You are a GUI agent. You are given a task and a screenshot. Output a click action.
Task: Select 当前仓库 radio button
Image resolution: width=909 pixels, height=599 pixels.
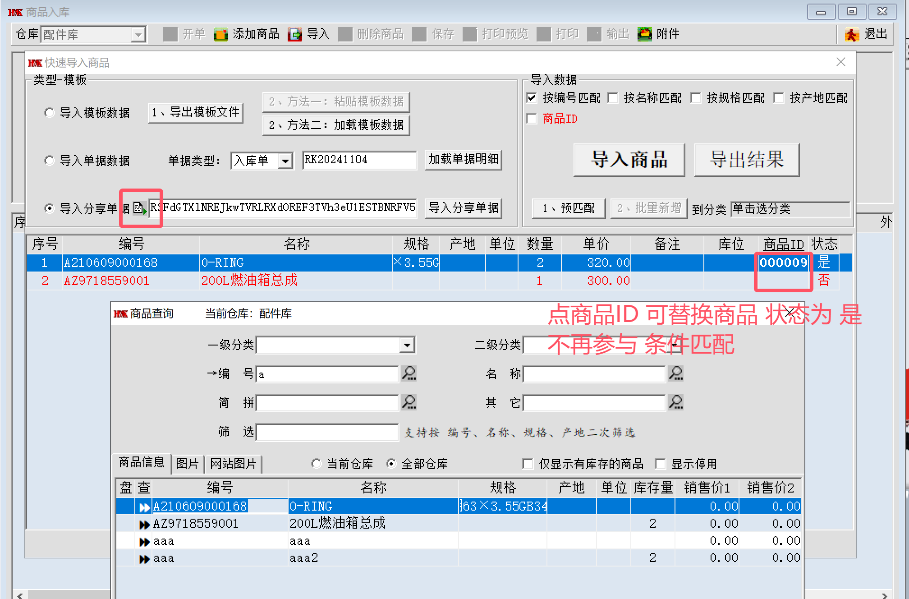point(317,464)
